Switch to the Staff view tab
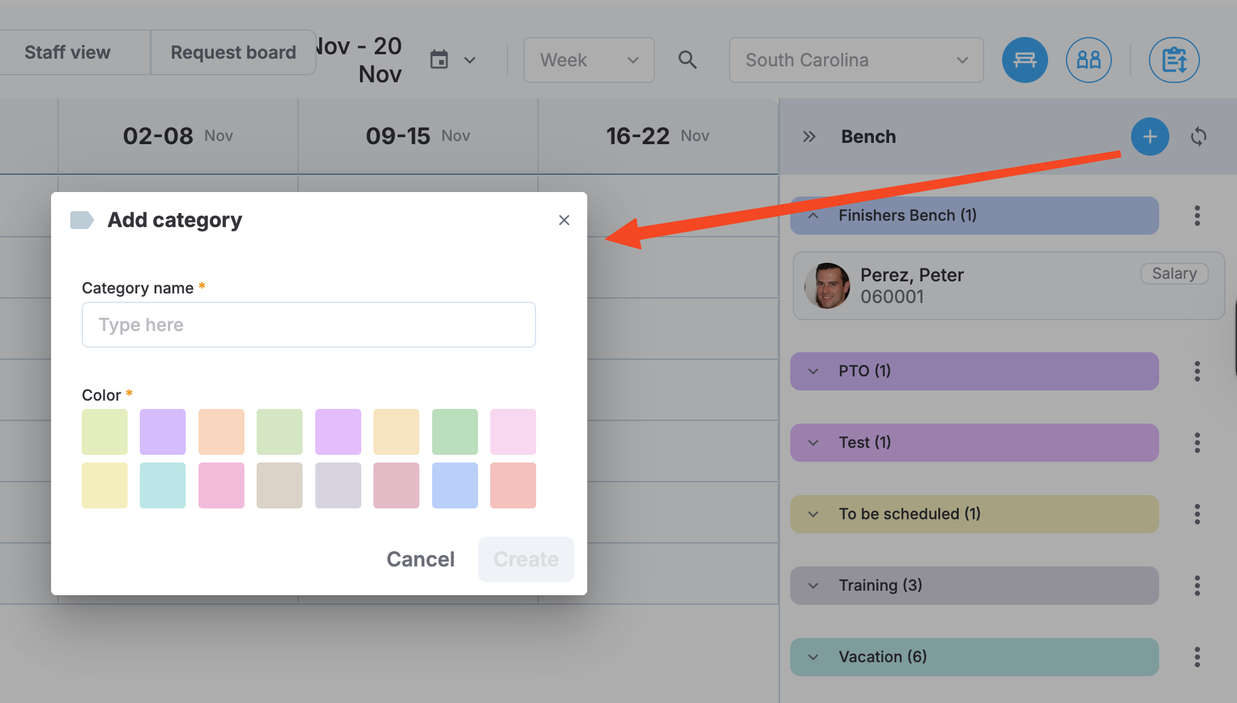This screenshot has height=703, width=1237. tap(68, 52)
